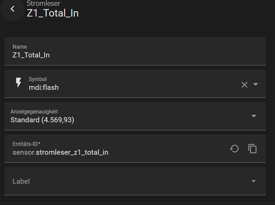The width and height of the screenshot is (275, 205).
Task: Select the heading Z1_Total_In at the top
Action: pyautogui.click(x=53, y=13)
